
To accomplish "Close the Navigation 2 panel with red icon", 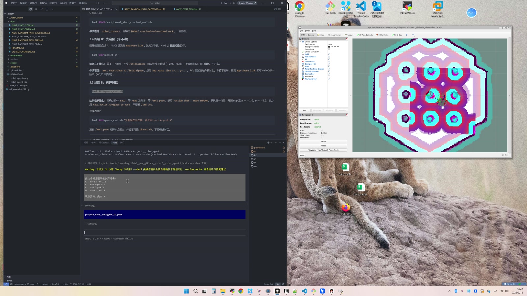I will click(x=347, y=115).
